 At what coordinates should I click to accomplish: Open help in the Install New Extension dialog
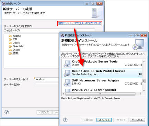tap(65, 120)
